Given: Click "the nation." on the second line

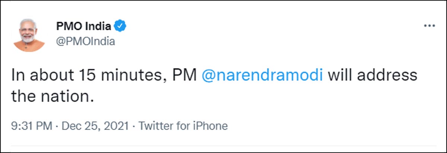Looking at the screenshot, I should (51, 97).
